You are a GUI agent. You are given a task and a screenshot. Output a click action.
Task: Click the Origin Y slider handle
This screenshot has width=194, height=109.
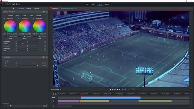tap(38, 65)
